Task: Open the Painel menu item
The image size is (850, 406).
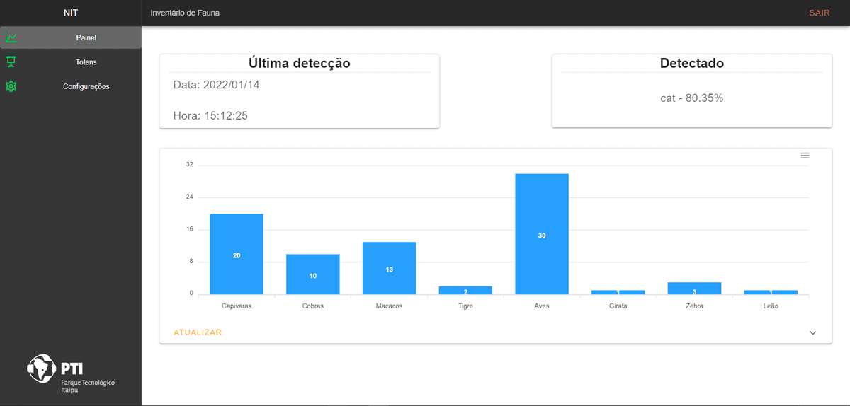Action: click(86, 37)
